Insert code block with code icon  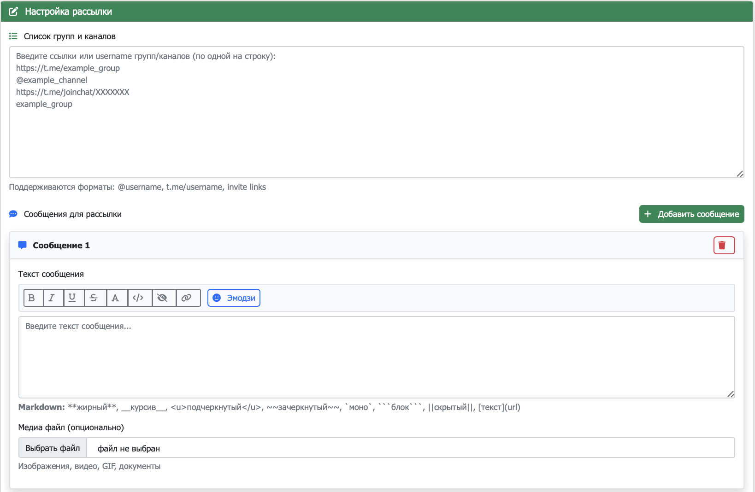point(138,298)
